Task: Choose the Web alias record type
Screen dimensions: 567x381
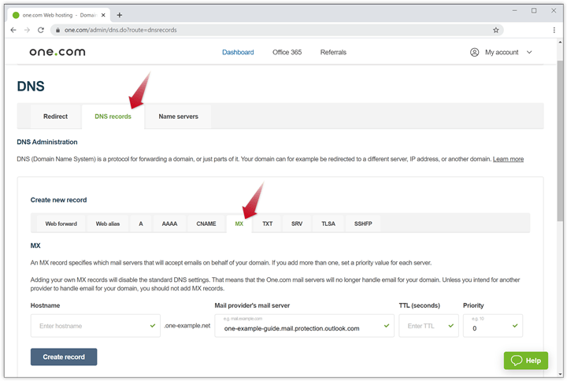Action: tap(108, 224)
